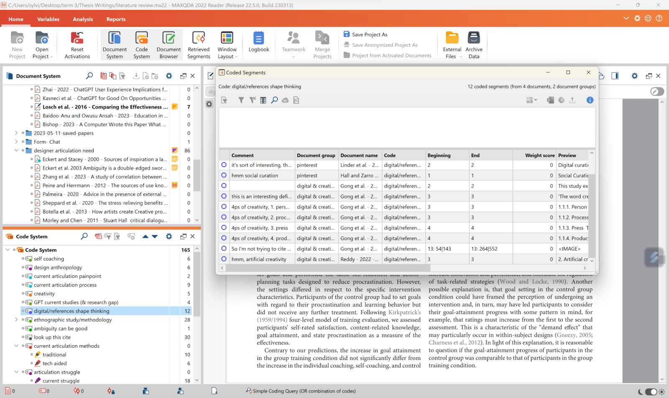Click the filter icon in Coded Segments toolbar

[x=241, y=100]
